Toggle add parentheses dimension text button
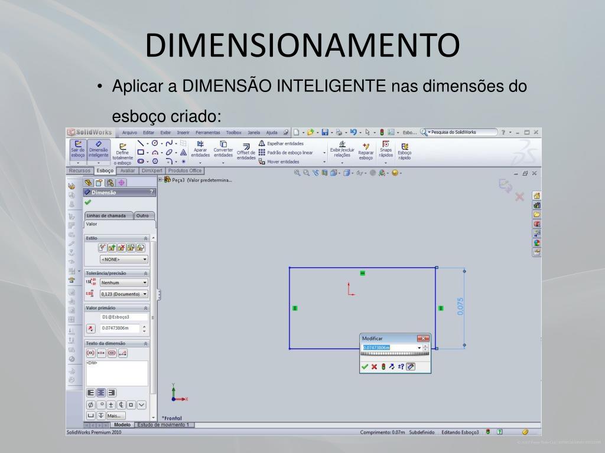This screenshot has width=605, height=453. [x=90, y=353]
